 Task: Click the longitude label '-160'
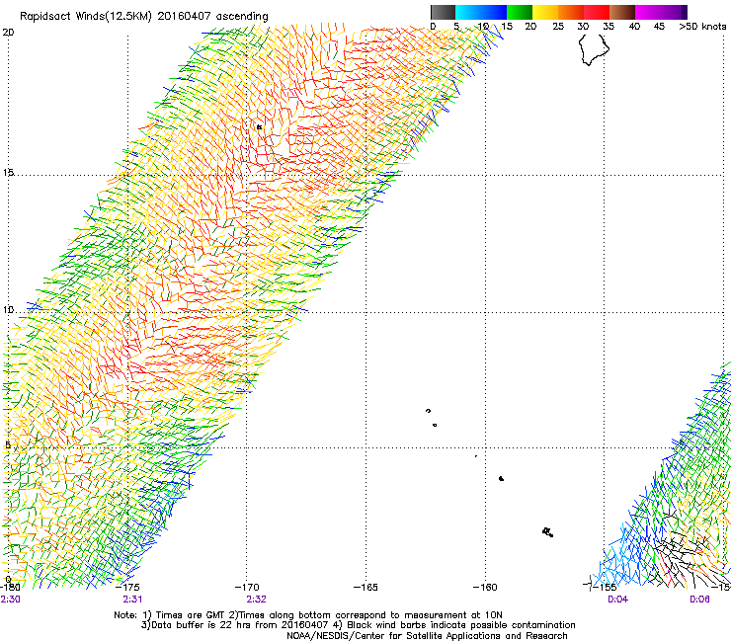(485, 587)
